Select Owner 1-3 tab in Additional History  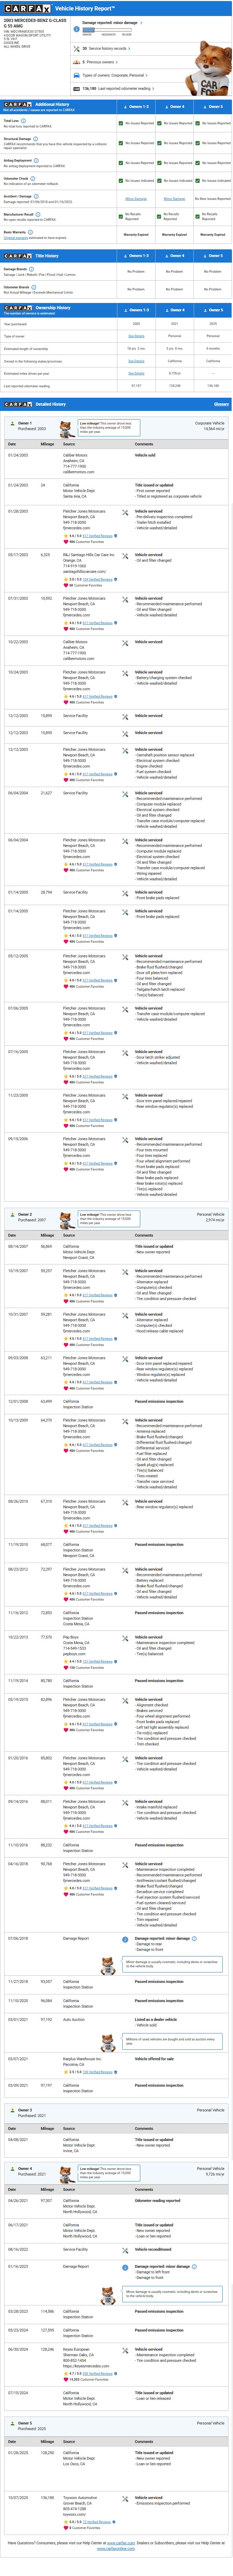coord(136,106)
